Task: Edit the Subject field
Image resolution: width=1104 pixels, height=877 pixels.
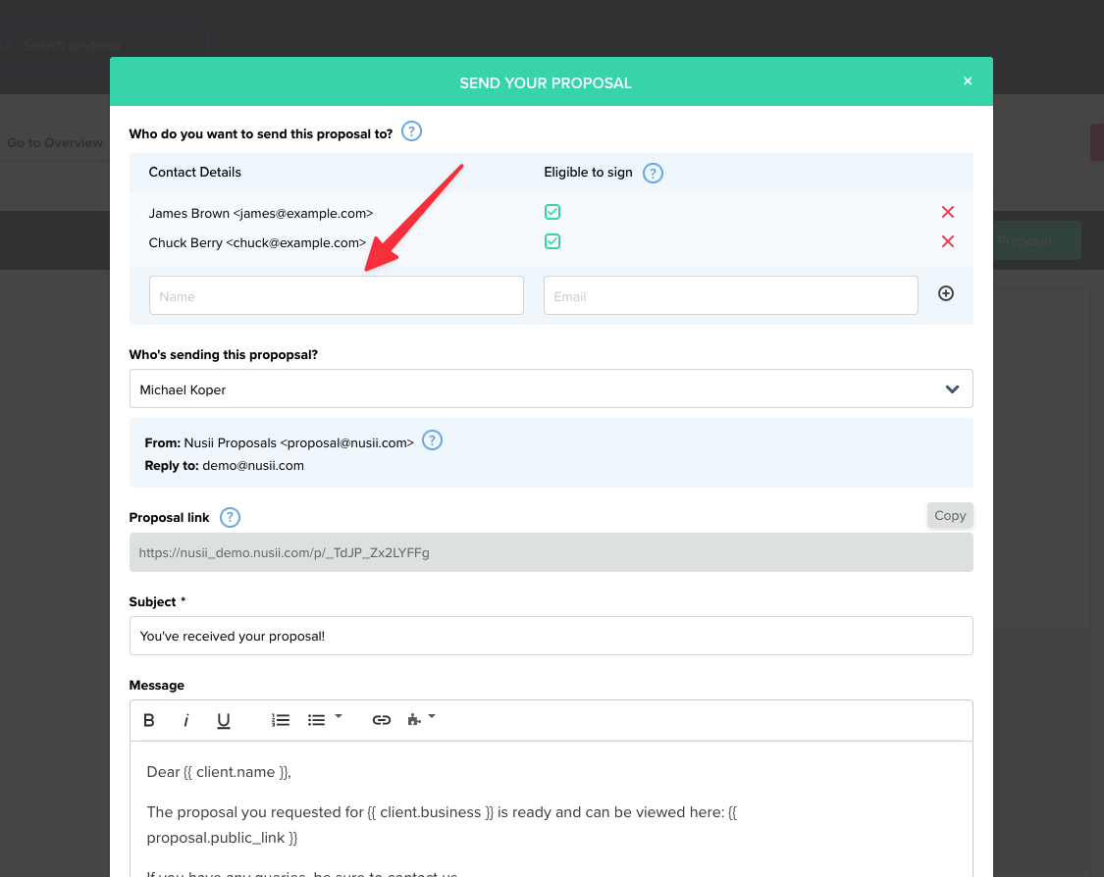Action: (552, 636)
